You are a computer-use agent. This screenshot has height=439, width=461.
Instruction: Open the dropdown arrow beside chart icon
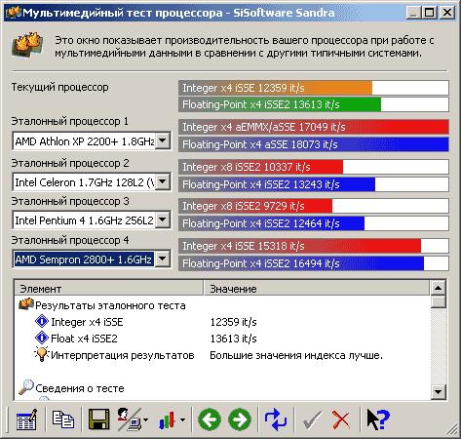pos(183,419)
